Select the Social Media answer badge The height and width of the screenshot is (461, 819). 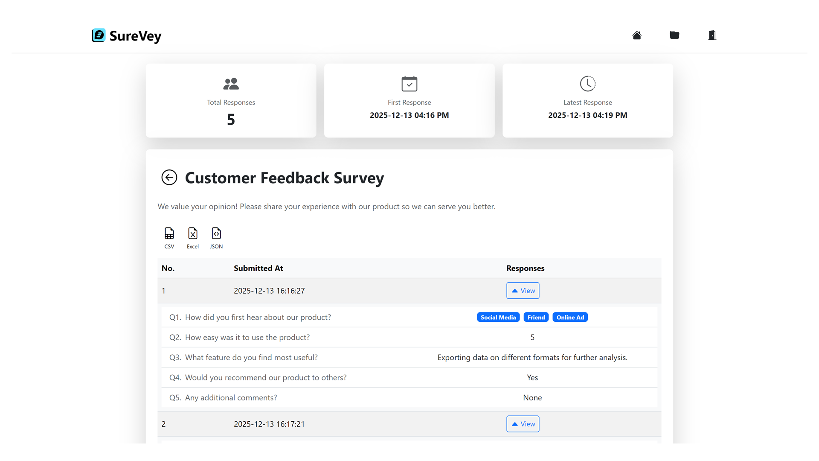tap(498, 317)
